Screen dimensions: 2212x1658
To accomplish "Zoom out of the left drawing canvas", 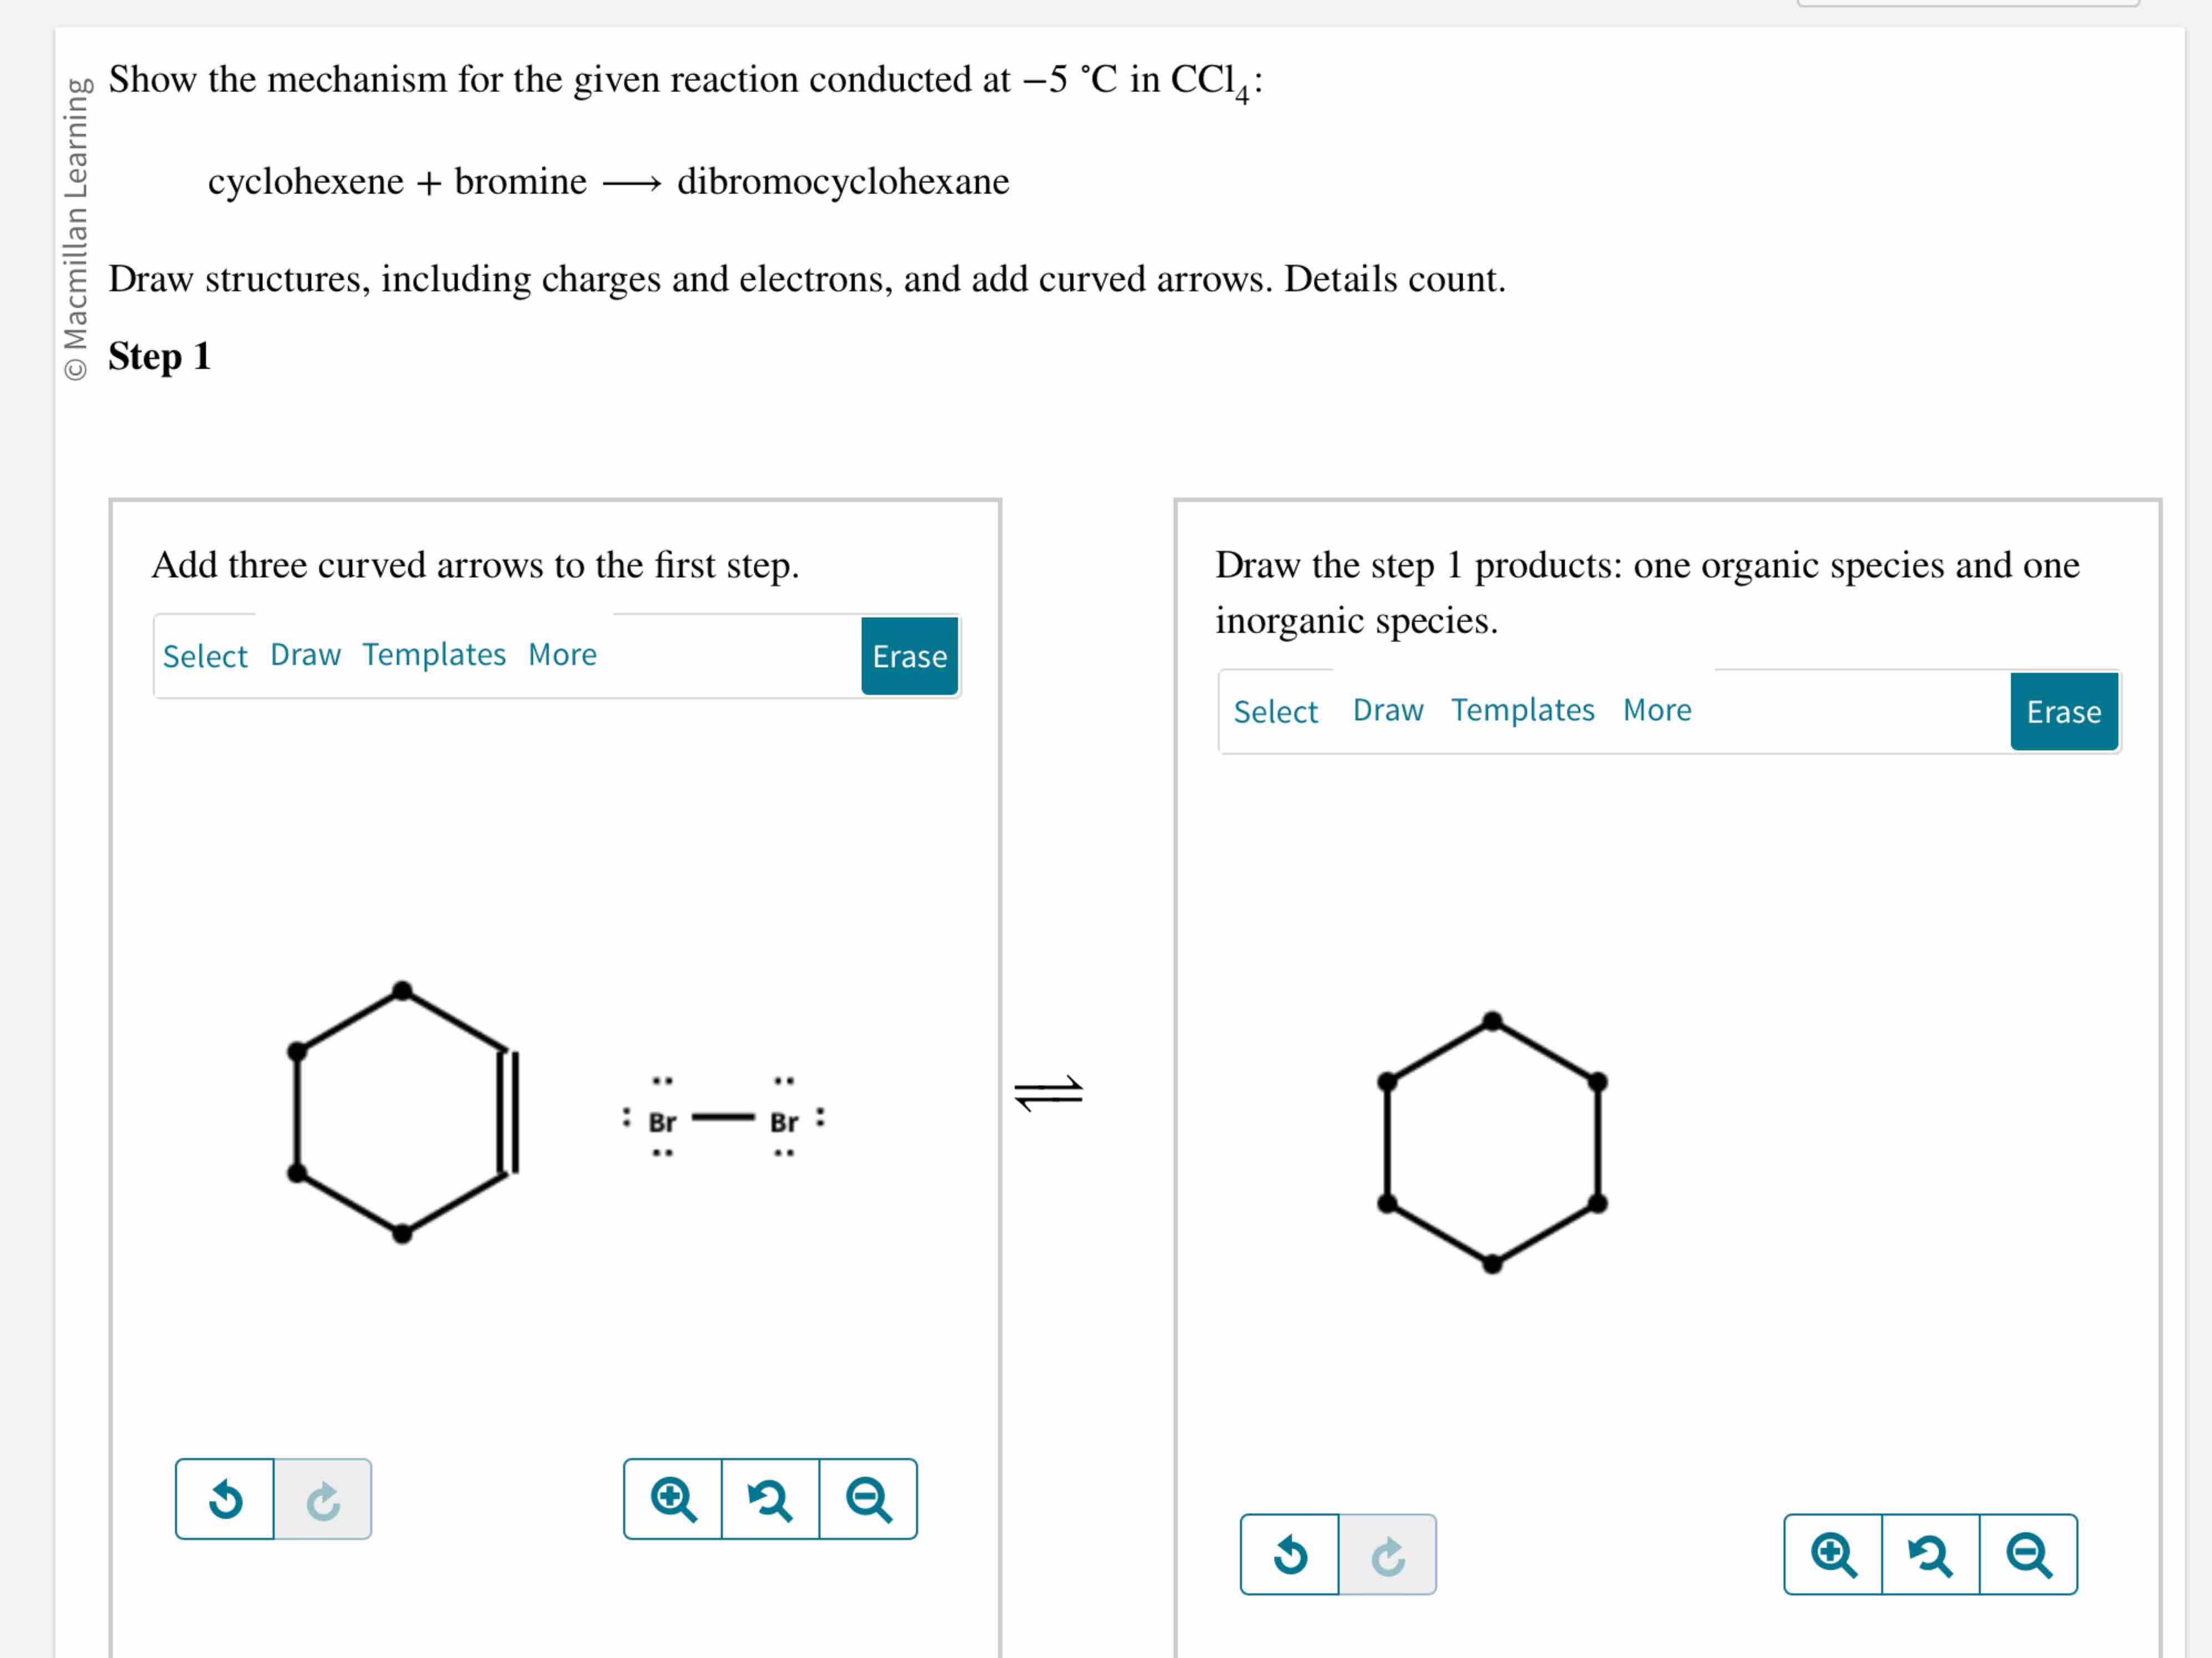I will (x=868, y=1499).
